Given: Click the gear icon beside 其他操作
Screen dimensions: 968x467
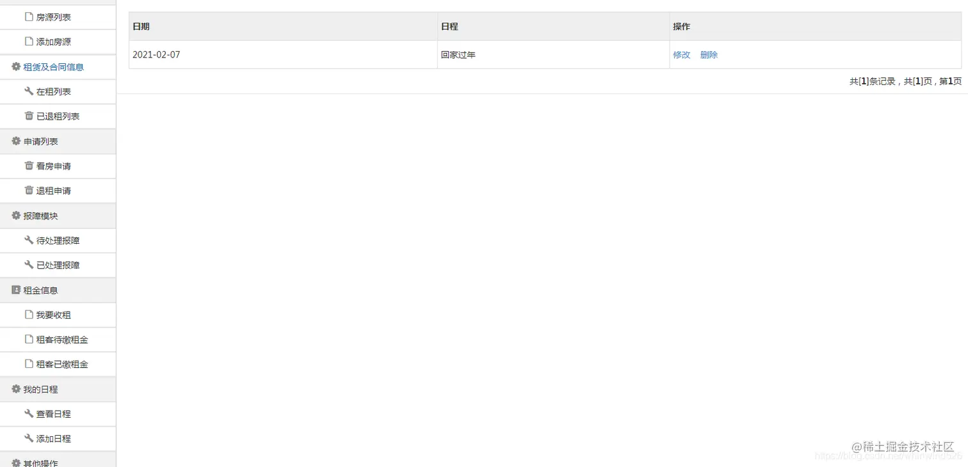Looking at the screenshot, I should tap(16, 463).
